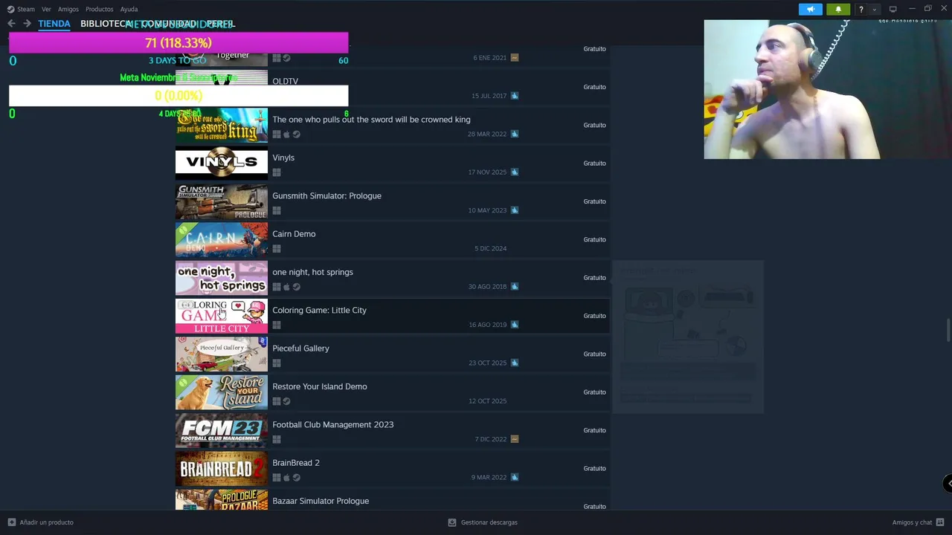Click the 71 (118.33%) magenta goal bar
Viewport: 952px width, 535px height.
coord(178,43)
